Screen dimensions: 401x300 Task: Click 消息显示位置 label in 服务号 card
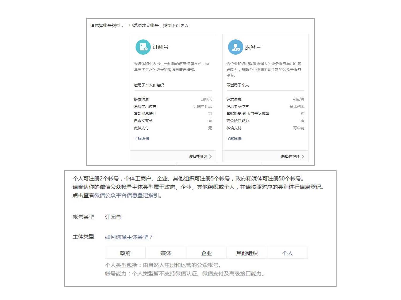[x=238, y=106]
